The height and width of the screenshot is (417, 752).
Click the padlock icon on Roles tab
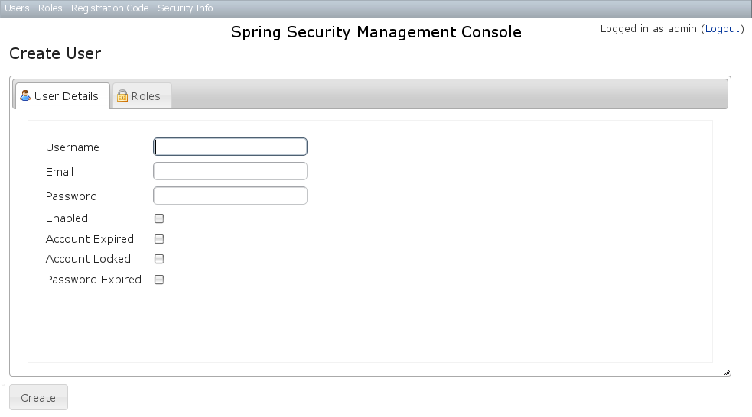click(122, 96)
